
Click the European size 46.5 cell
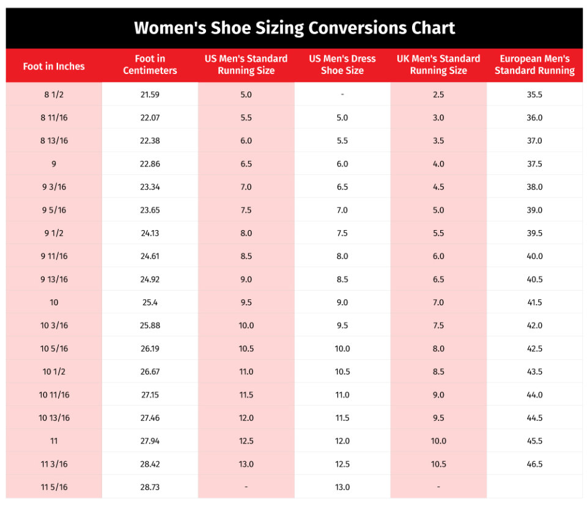click(534, 464)
